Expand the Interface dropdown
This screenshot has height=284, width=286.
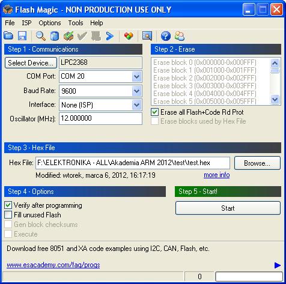136,105
